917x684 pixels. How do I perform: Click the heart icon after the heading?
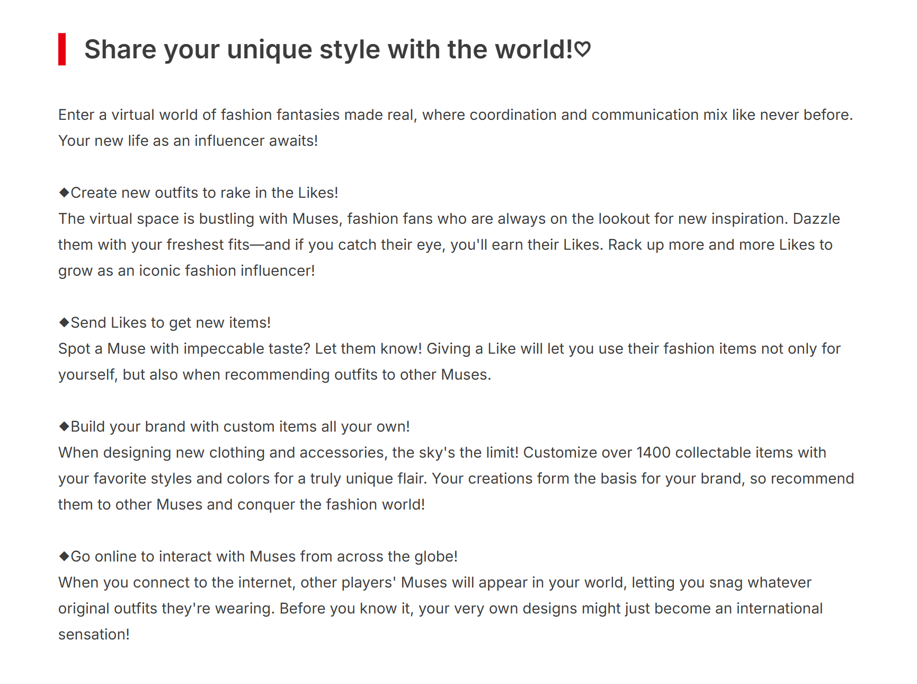tap(583, 49)
